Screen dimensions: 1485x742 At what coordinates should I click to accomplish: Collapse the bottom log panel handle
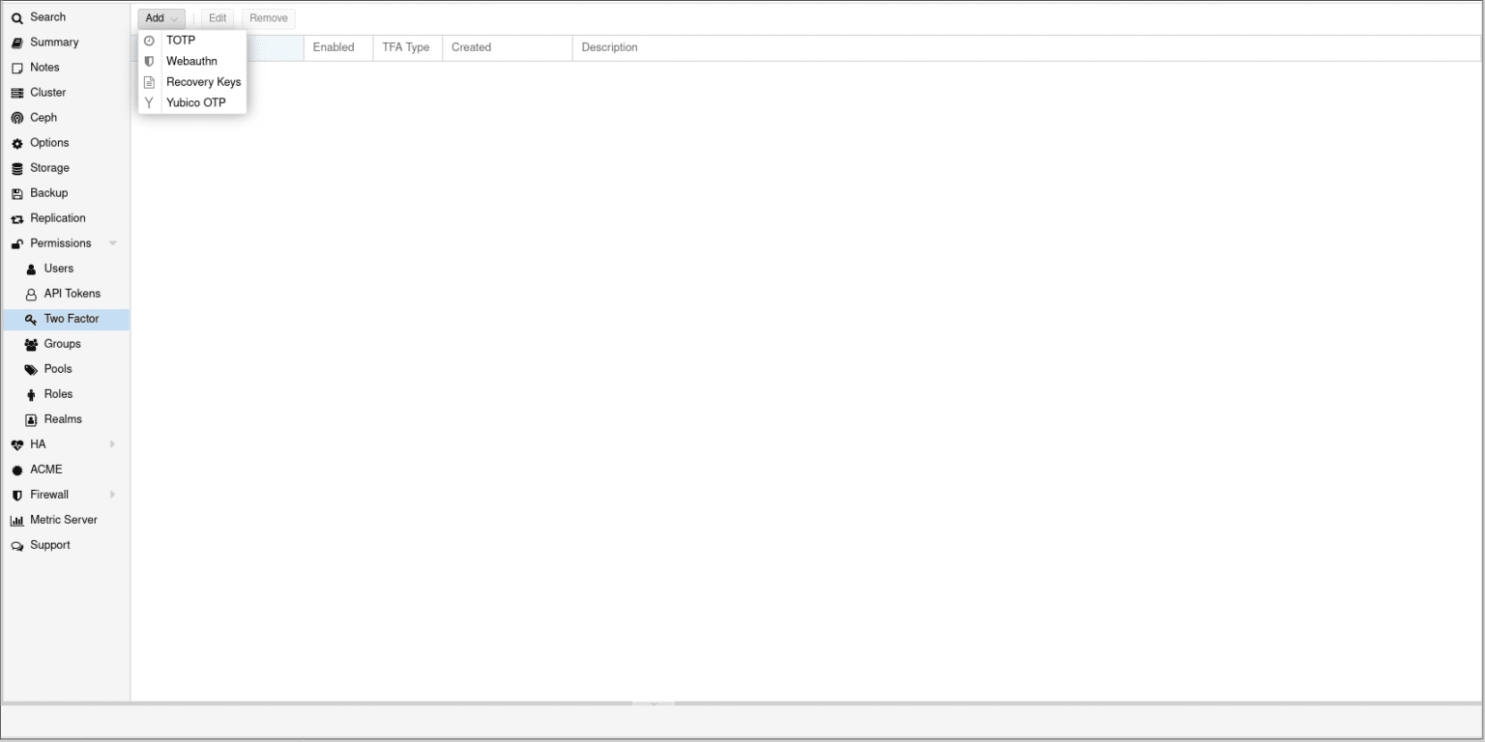coord(654,703)
